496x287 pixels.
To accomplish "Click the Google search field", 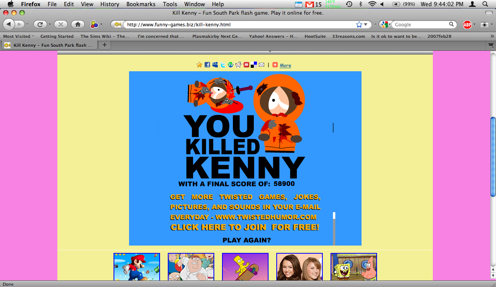I will point(421,24).
